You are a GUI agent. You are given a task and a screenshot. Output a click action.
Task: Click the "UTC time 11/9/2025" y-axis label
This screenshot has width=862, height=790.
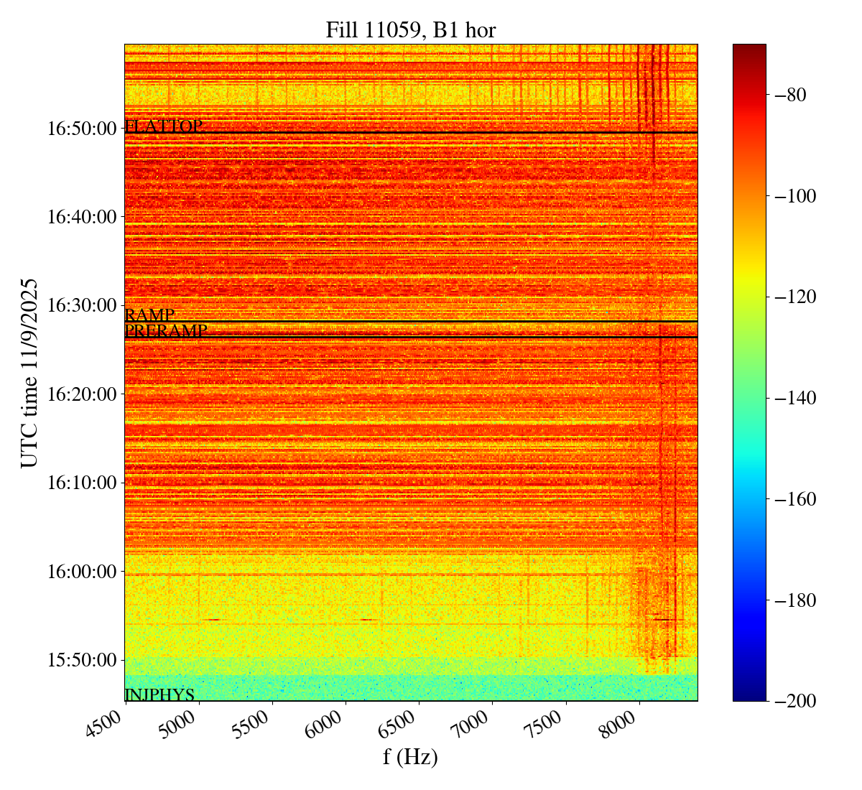pyautogui.click(x=29, y=372)
